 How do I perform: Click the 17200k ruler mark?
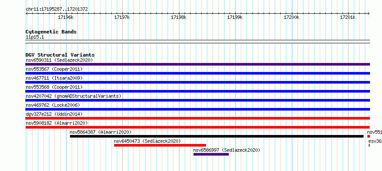(x=291, y=17)
